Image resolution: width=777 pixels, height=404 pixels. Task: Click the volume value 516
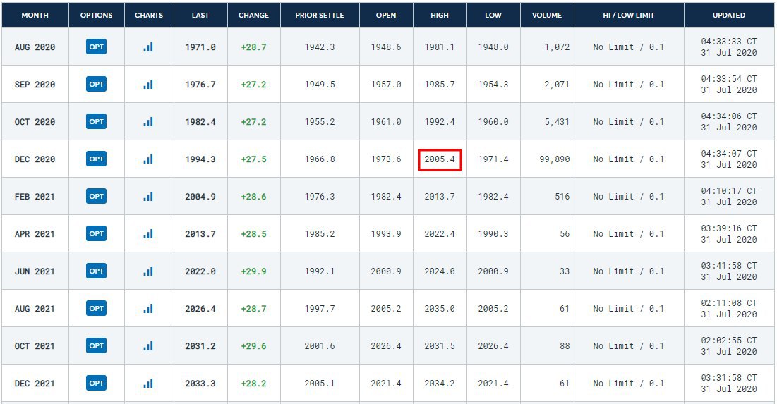(562, 197)
